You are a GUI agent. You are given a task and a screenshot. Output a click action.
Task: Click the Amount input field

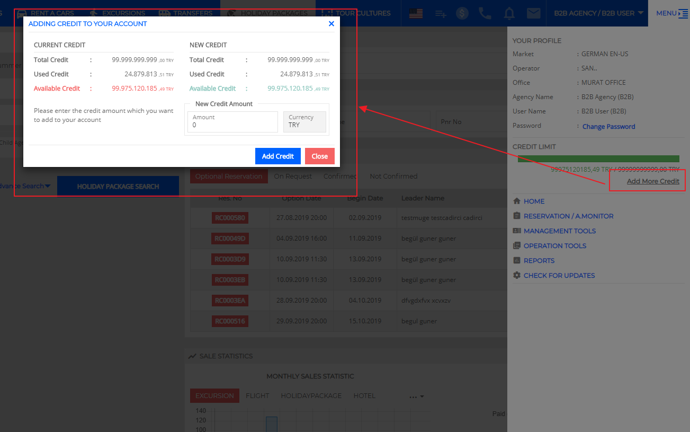232,125
